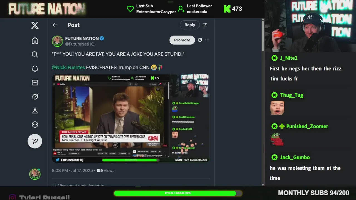356x200 pixels.
Task: Open Grok icon in sidebar
Action: pyautogui.click(x=35, y=97)
